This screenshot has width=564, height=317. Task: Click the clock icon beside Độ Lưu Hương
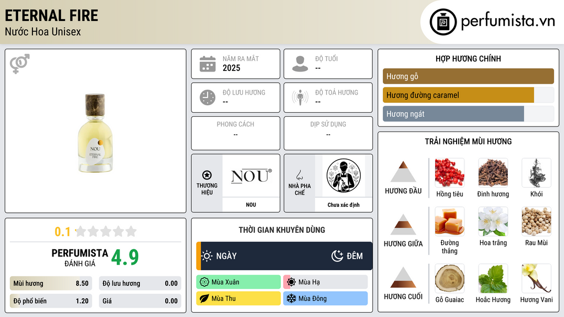click(x=208, y=97)
